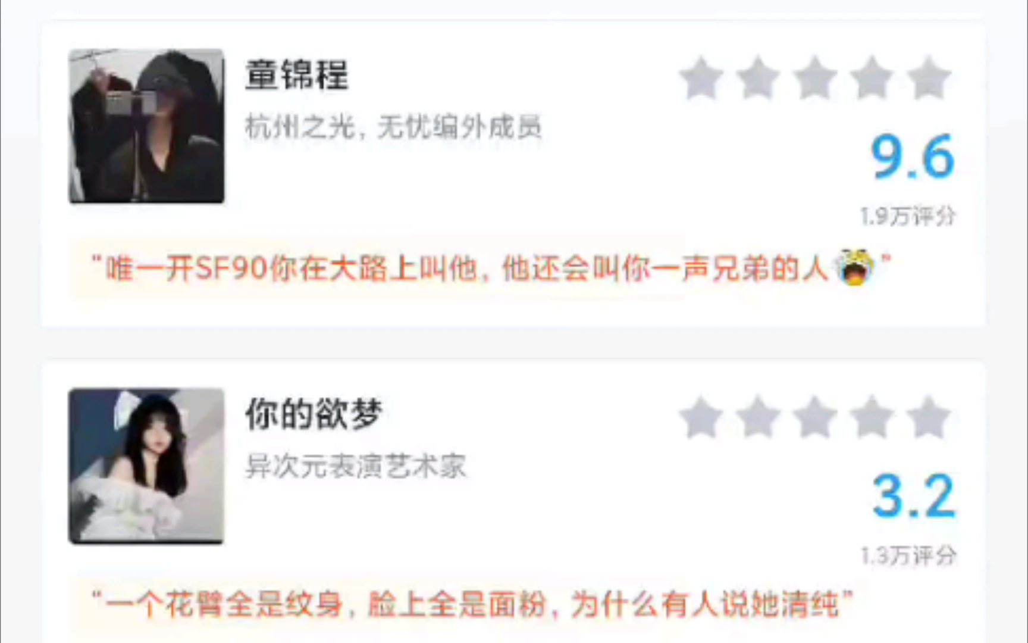Open the 童锦程 name link
Screen dimensions: 1028x643
297,75
